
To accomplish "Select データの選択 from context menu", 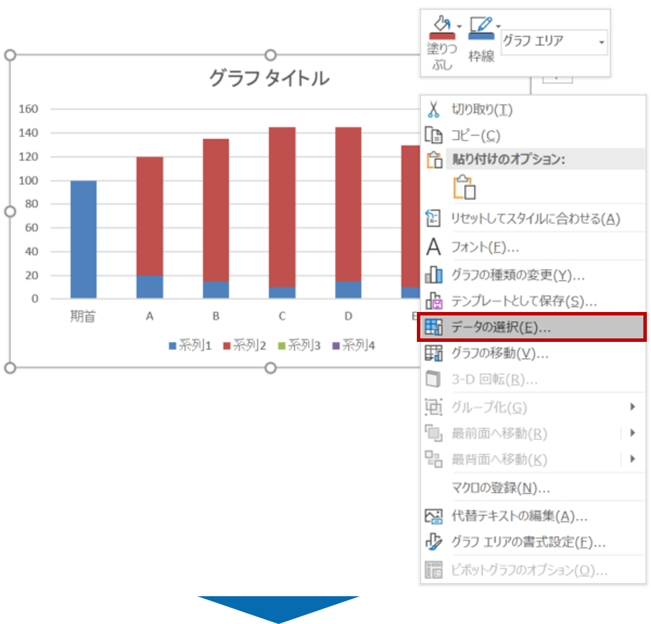I will coord(501,328).
